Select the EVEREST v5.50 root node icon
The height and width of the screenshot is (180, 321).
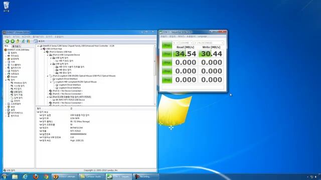pyautogui.click(x=6, y=49)
